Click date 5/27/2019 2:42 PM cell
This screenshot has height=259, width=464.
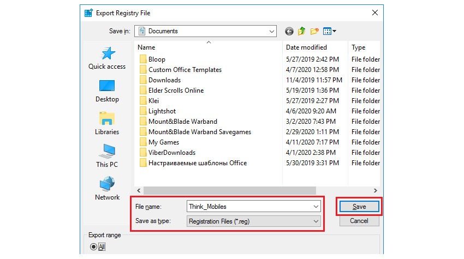click(312, 59)
